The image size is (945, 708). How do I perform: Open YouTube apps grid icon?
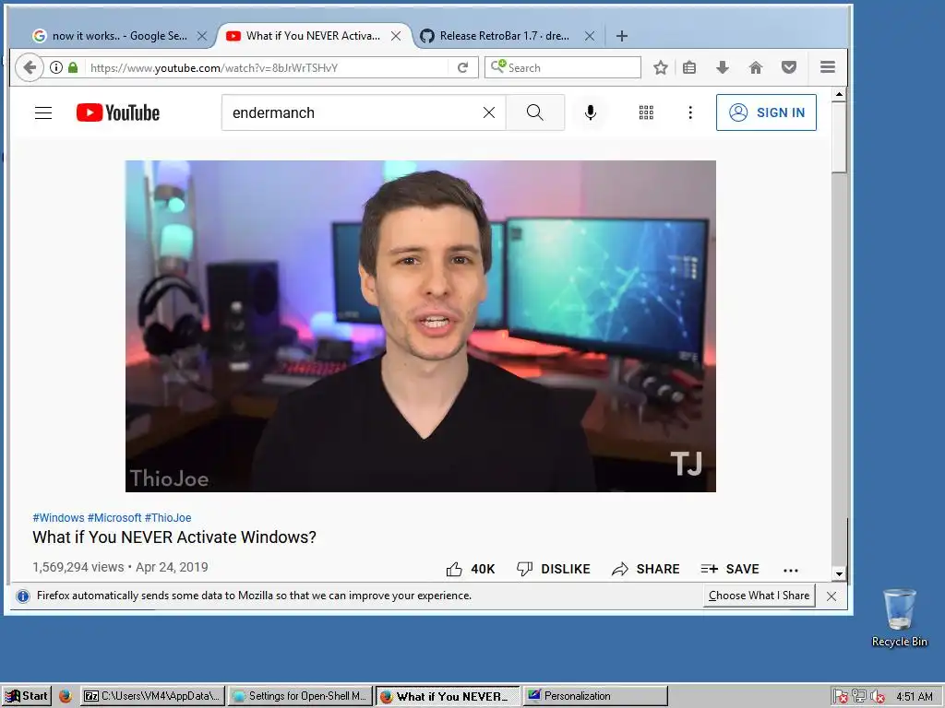pyautogui.click(x=646, y=112)
